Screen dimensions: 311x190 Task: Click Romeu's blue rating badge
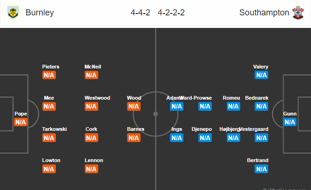(x=233, y=106)
